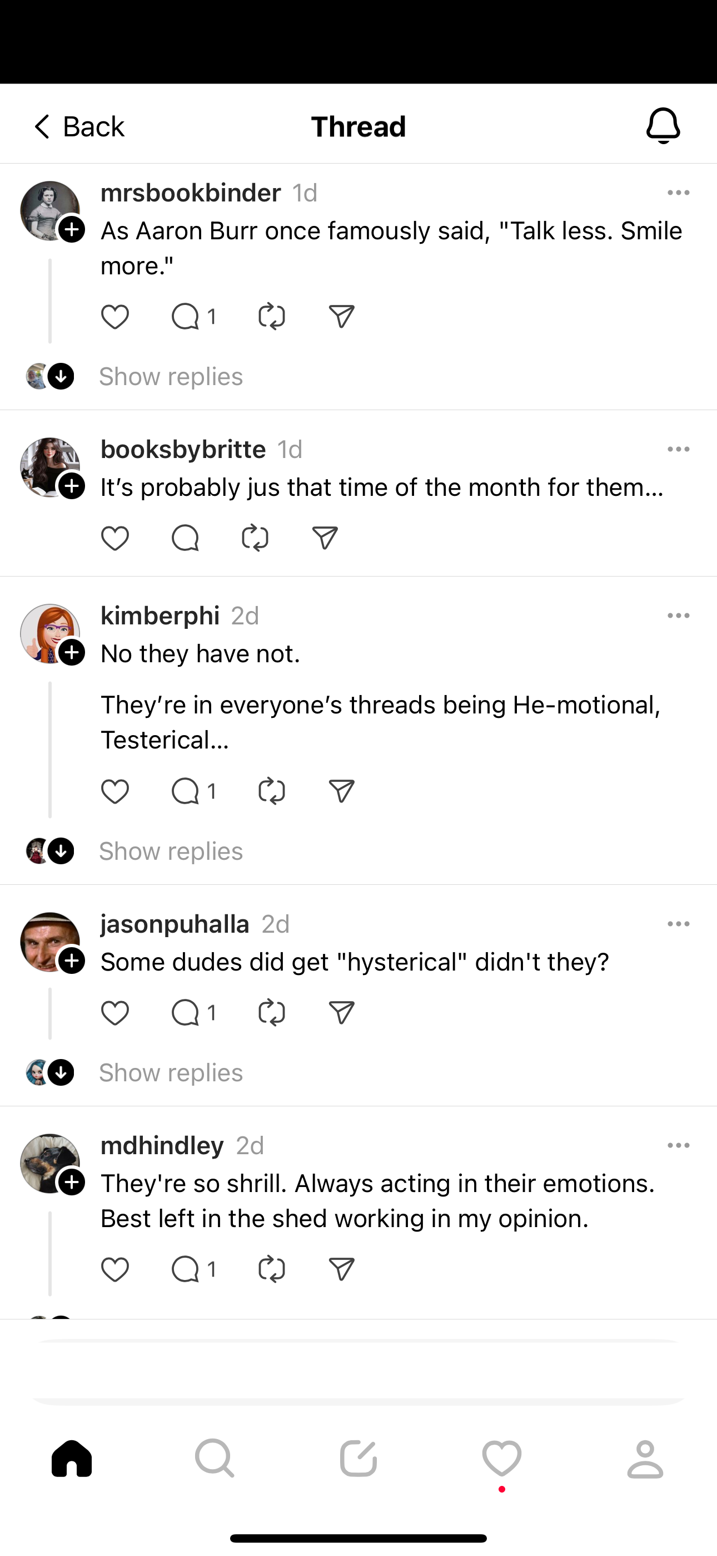The width and height of the screenshot is (717, 1556).
Task: Show replies under jasonpuhalla's post
Action: tap(171, 1073)
